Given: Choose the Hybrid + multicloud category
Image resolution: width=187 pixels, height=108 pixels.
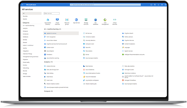Looking at the screenshot, I should 28,45.
